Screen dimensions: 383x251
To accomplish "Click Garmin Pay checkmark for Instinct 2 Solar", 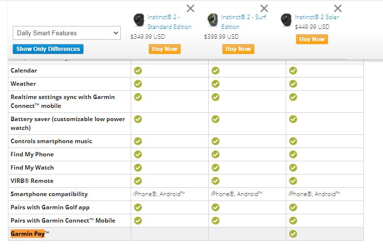I will tap(293, 234).
